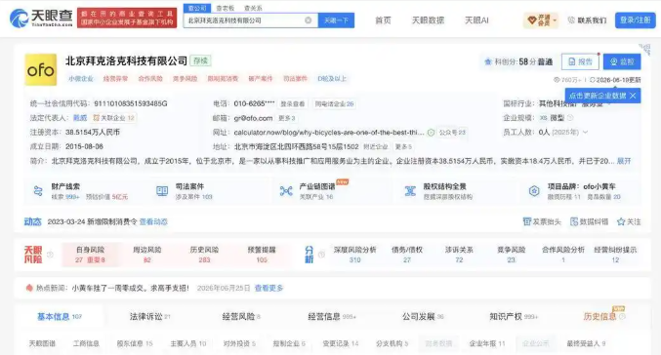Open the 产业链图谱 industry chain icon
Viewport: 661px width, 355px height.
(x=286, y=191)
